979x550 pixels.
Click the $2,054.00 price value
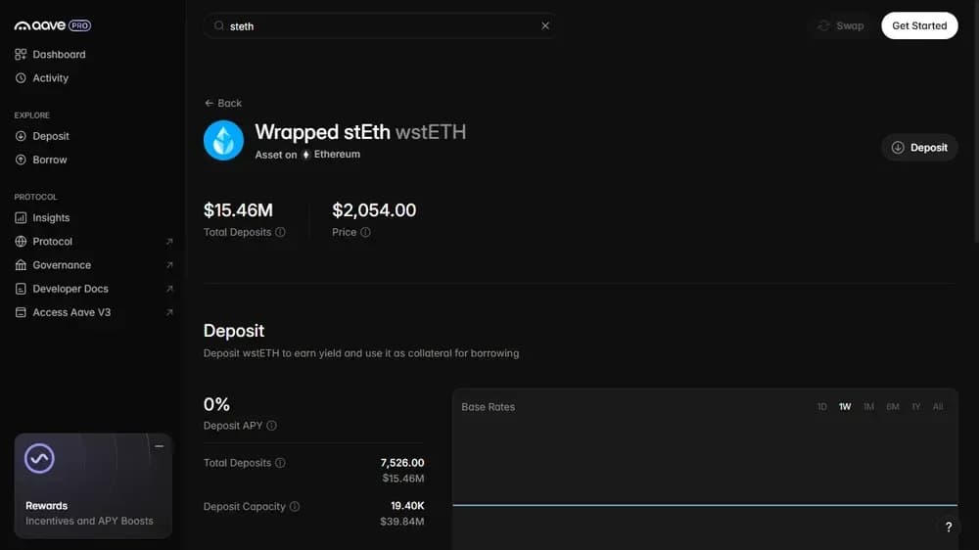click(x=374, y=210)
